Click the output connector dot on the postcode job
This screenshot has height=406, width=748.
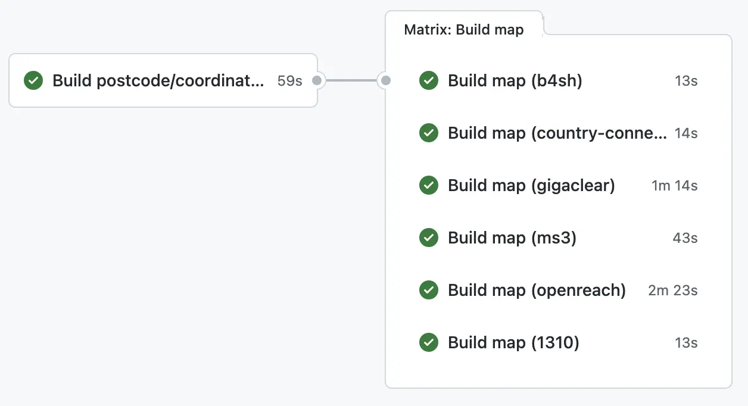coord(317,80)
